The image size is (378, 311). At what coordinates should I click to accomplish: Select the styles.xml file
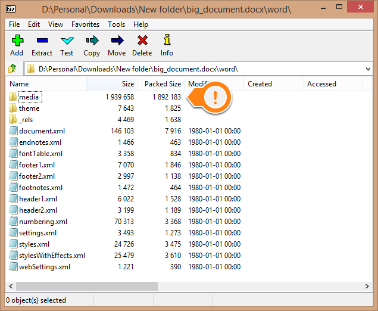34,244
